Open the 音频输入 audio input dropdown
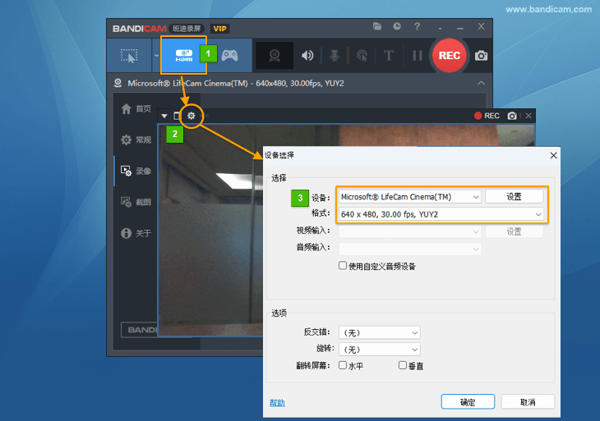The image size is (600, 421). coord(410,249)
